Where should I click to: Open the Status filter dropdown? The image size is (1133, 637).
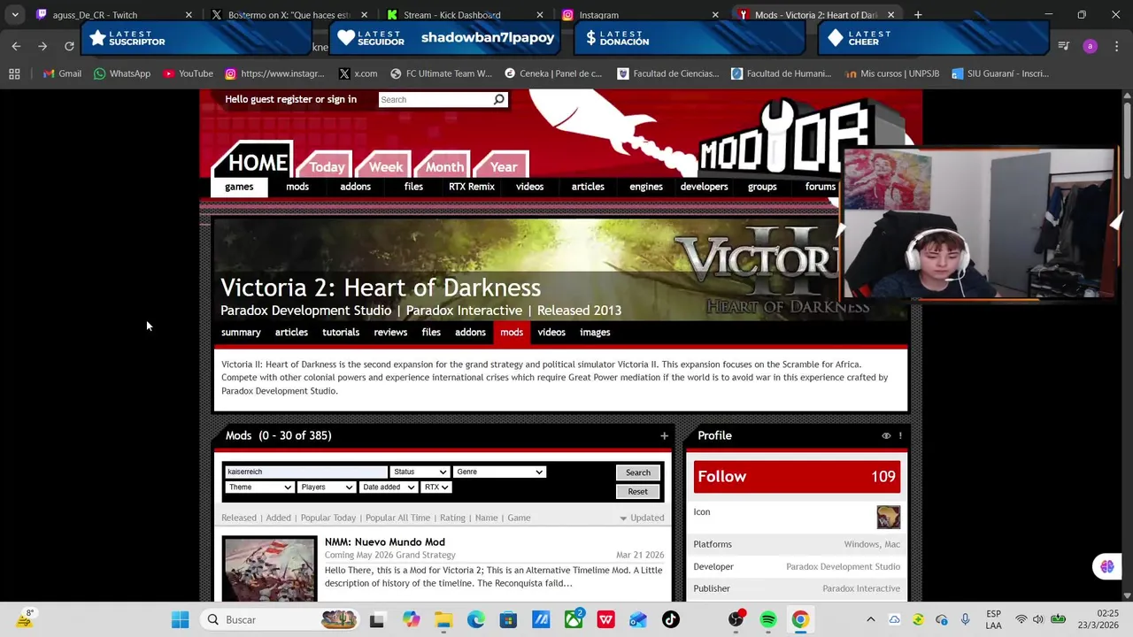[x=420, y=472]
